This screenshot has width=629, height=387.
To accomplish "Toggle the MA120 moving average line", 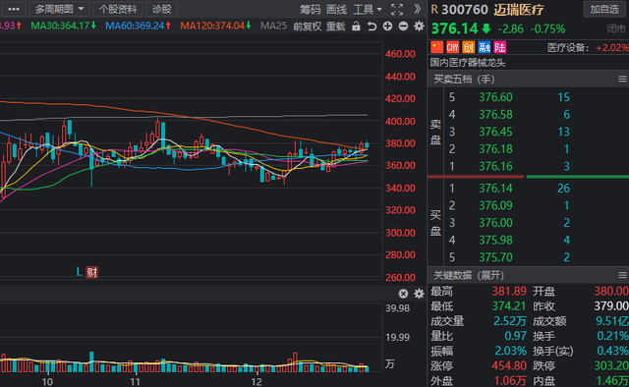I will (216, 27).
